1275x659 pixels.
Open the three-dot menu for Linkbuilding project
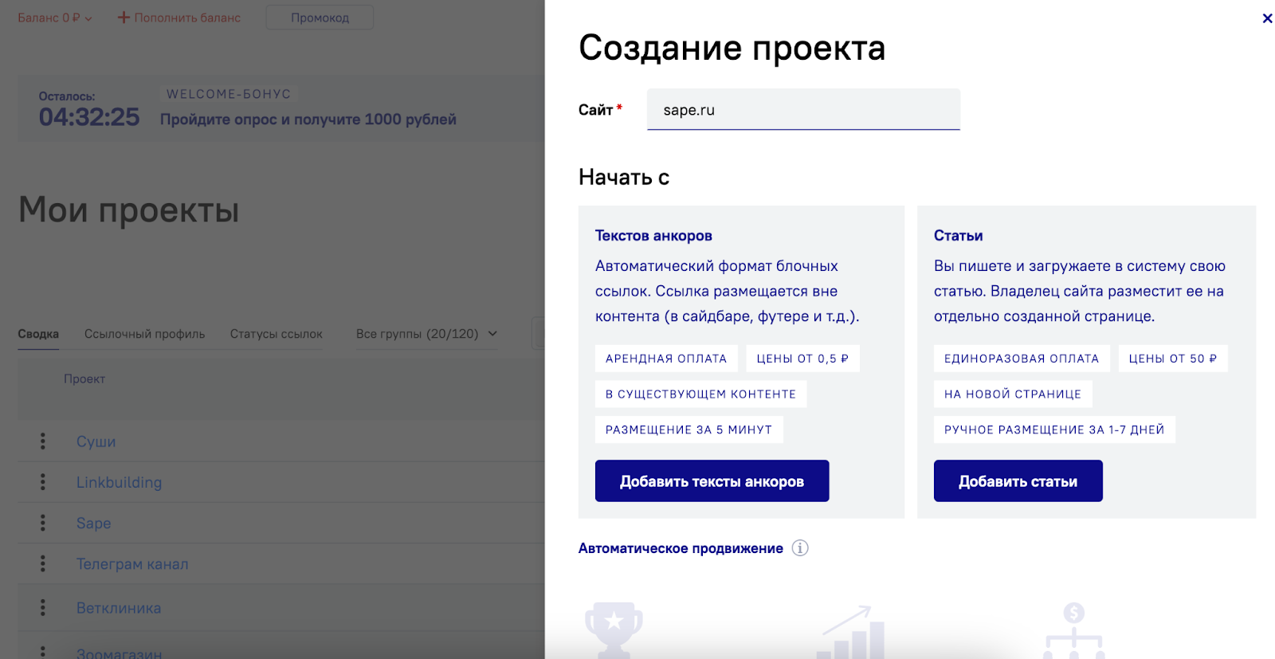43,482
